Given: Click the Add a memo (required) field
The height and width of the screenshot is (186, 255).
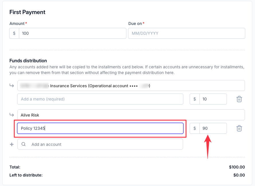Looking at the screenshot, I should coord(100,99).
